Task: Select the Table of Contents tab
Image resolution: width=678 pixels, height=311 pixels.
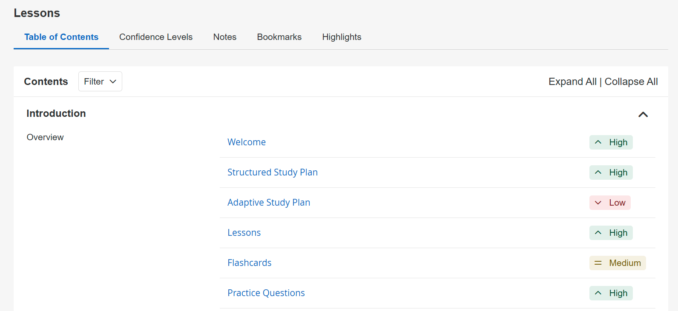Action: pos(61,37)
